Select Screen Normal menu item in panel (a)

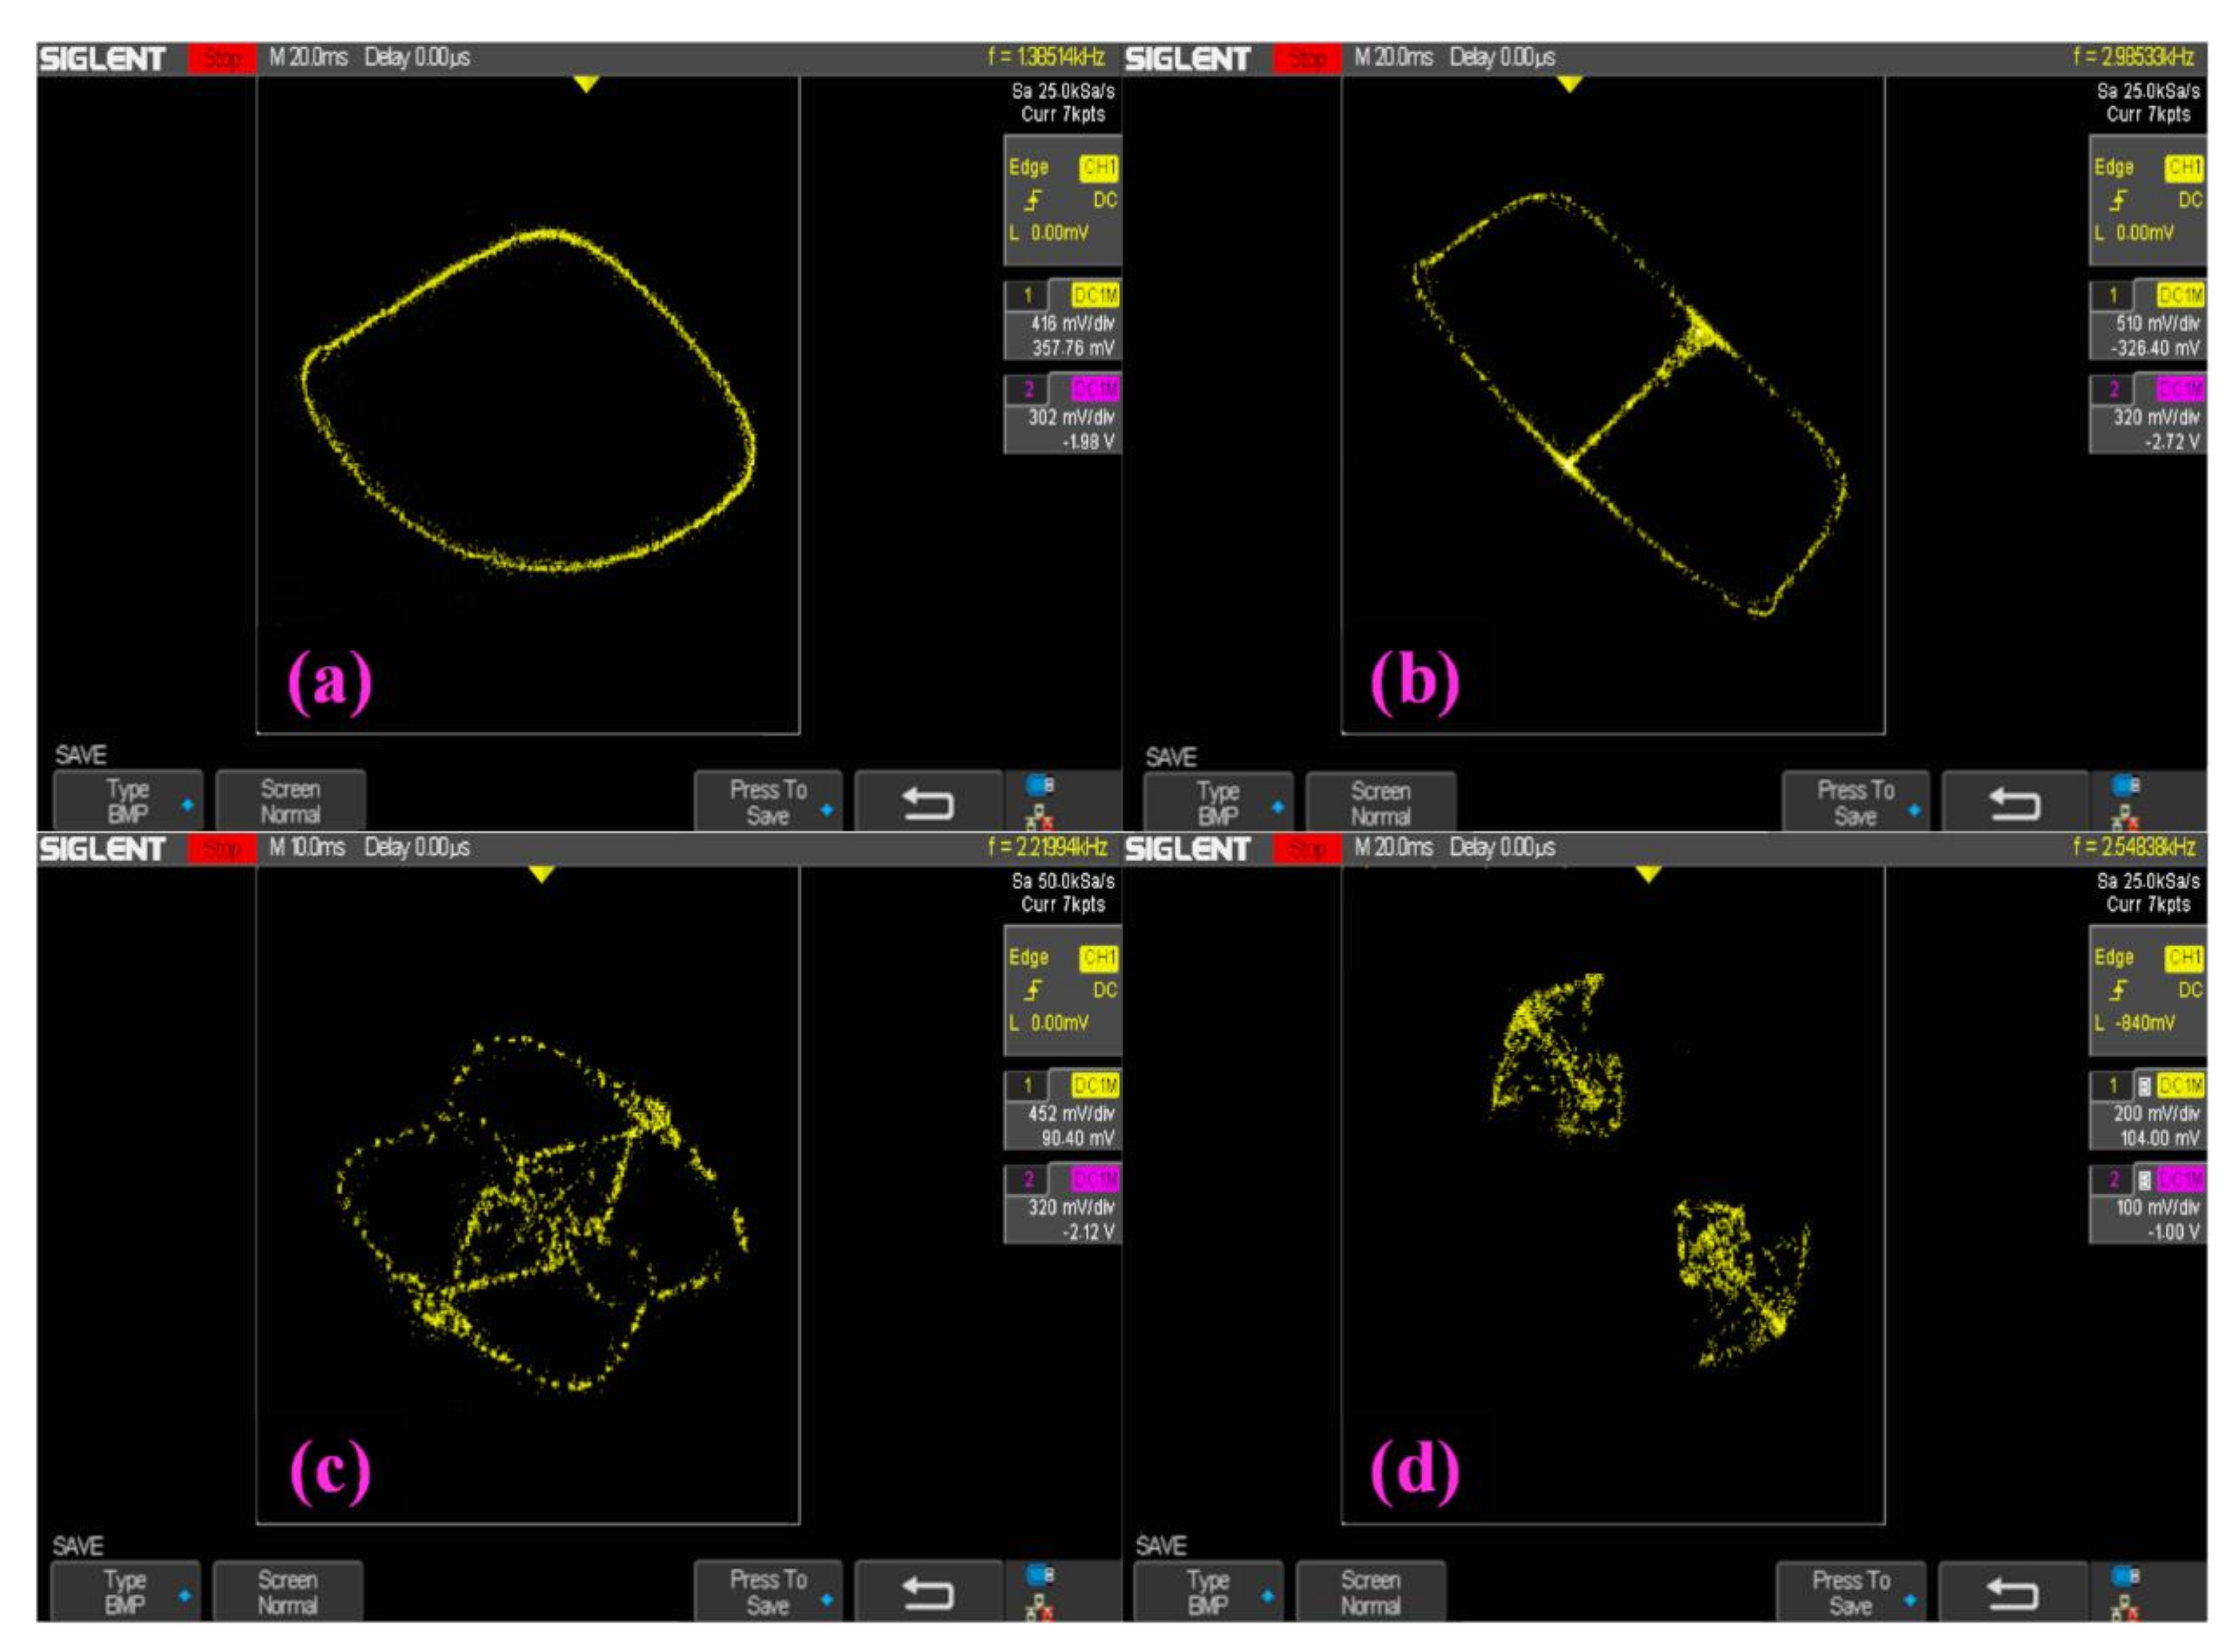290,802
